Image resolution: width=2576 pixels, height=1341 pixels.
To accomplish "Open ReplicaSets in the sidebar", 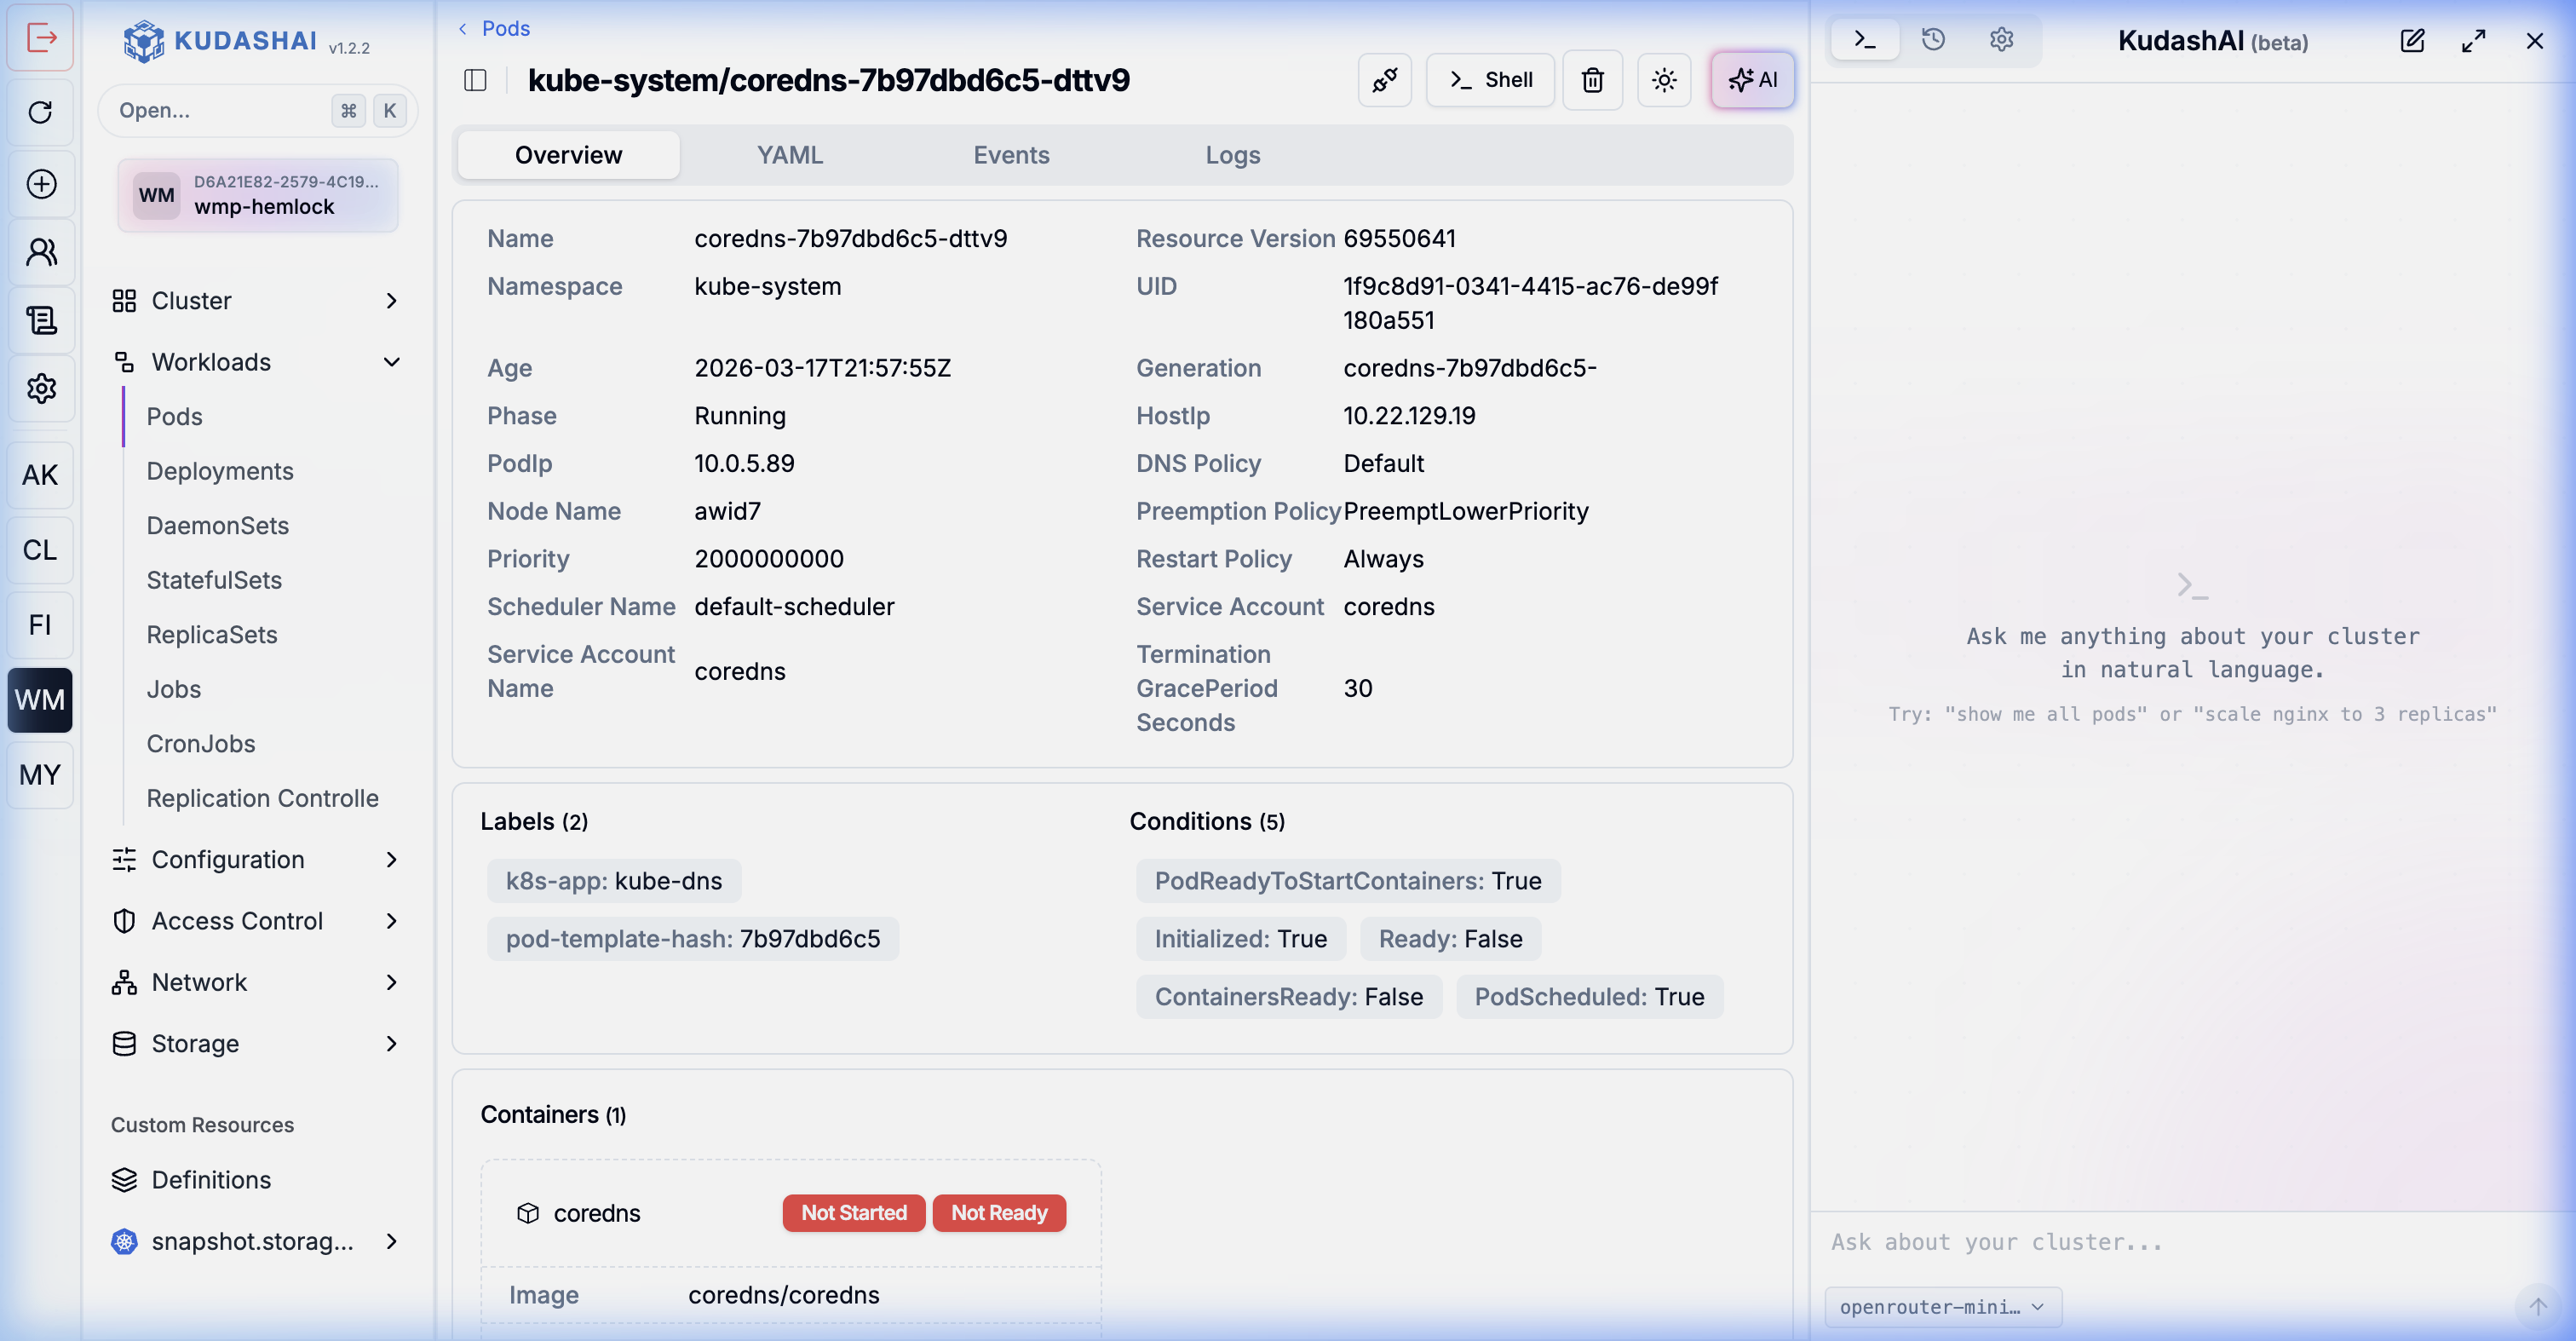I will tap(212, 635).
